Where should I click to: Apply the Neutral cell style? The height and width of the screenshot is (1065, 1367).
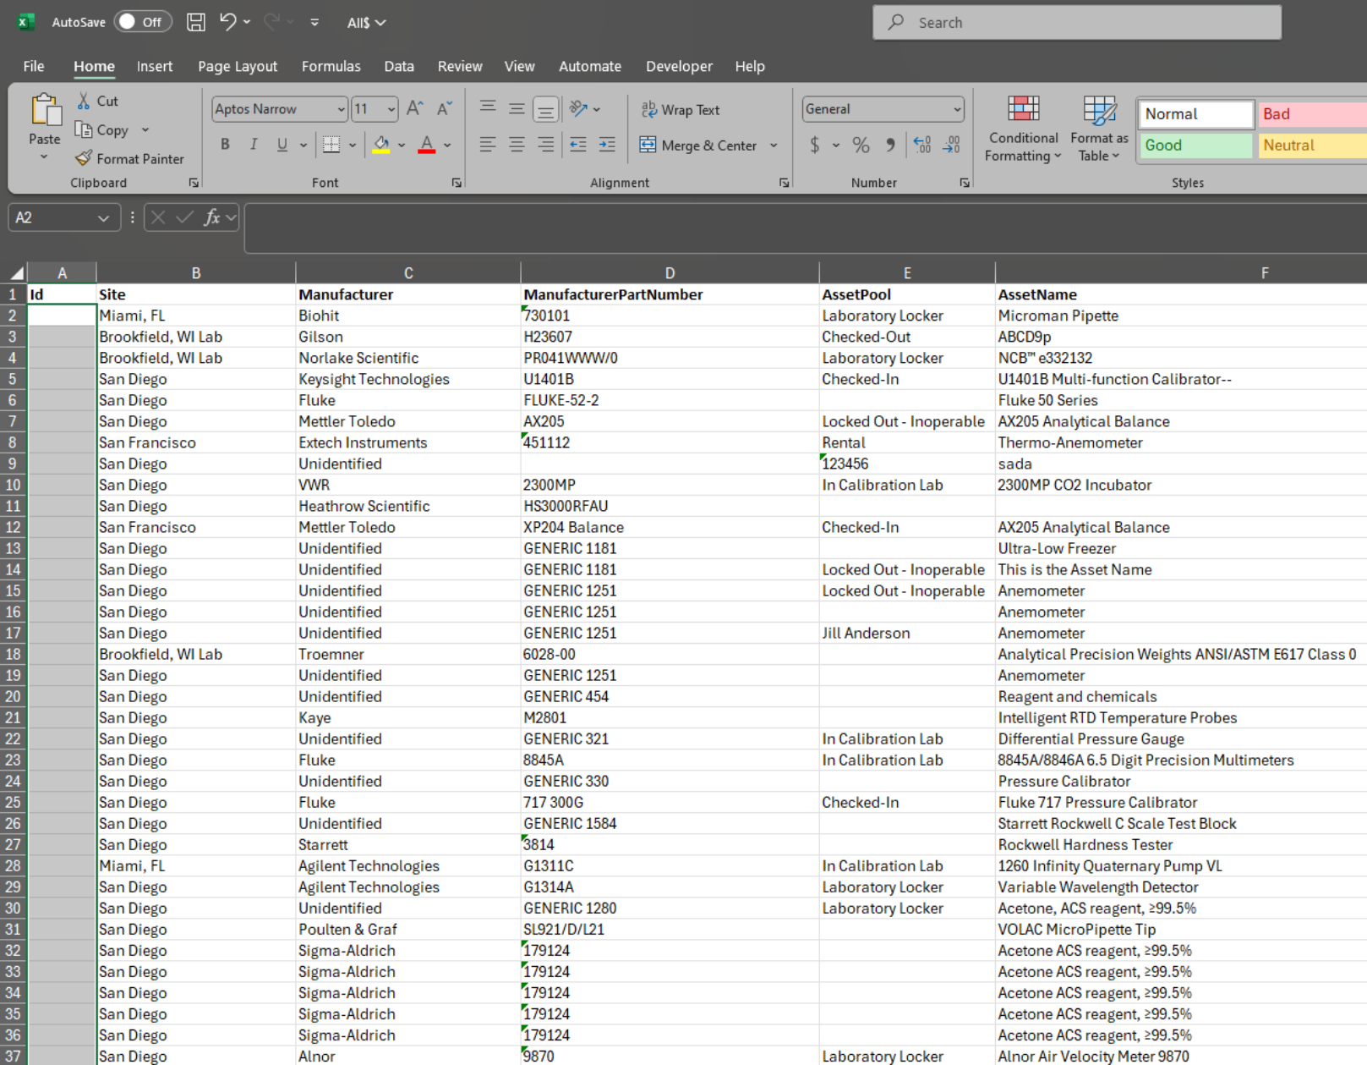1312,145
